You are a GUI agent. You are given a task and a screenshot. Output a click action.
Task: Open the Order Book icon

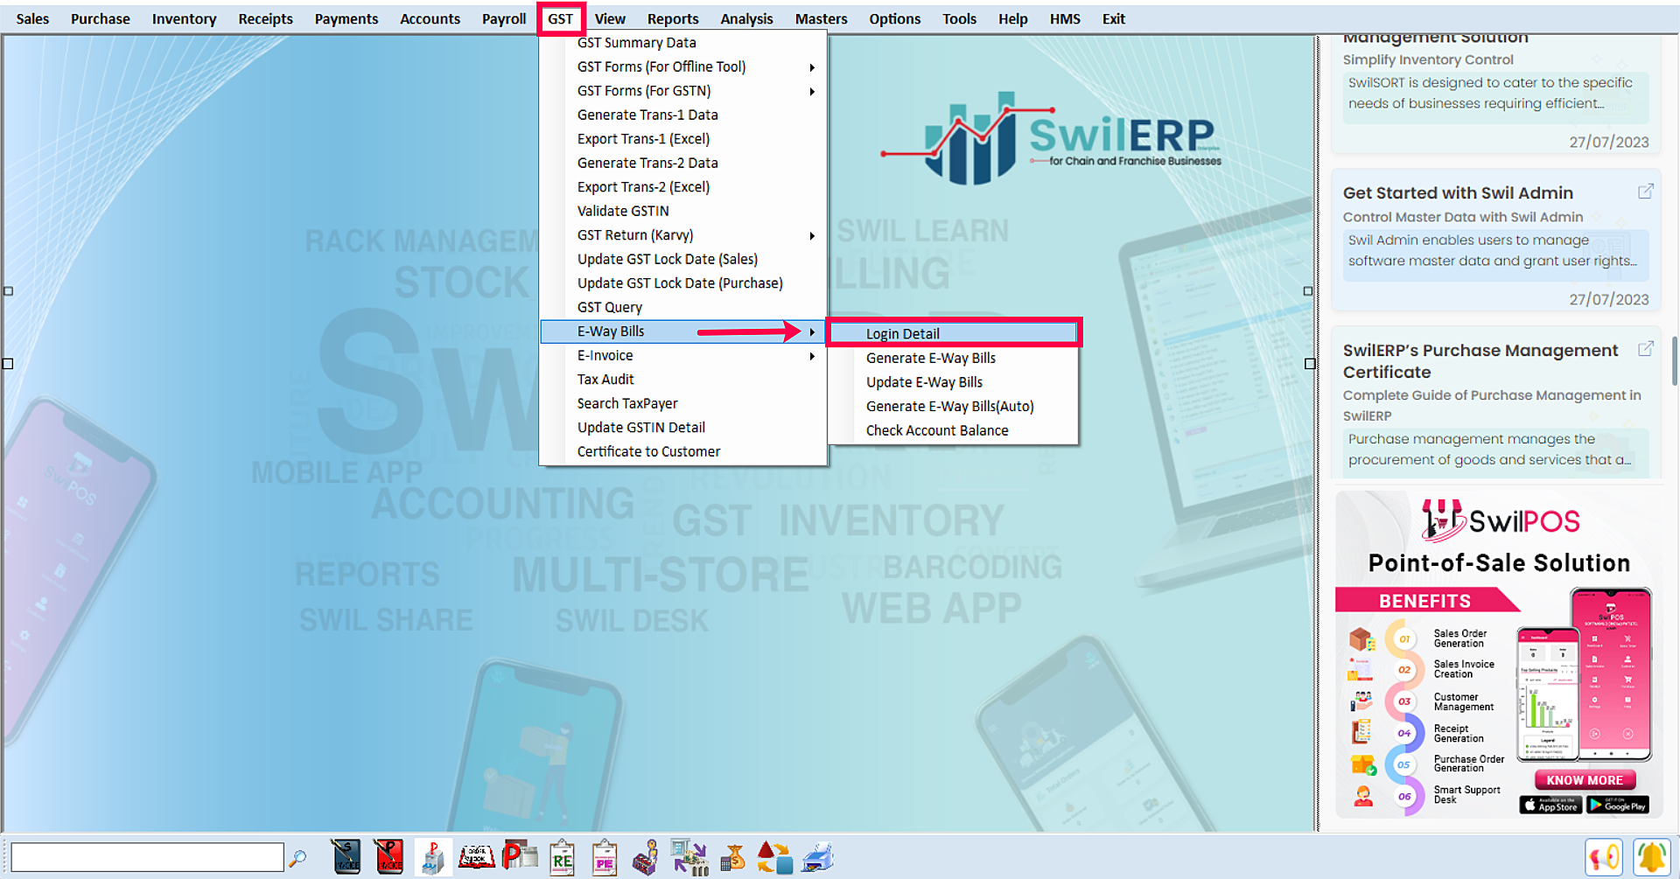click(477, 857)
